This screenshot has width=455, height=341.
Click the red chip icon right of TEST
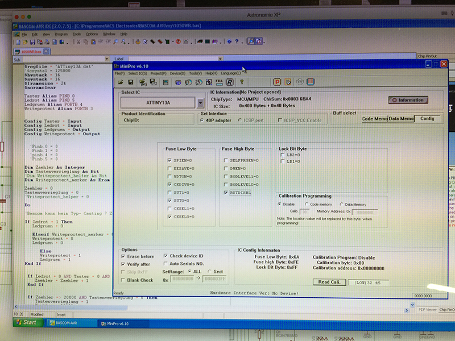coord(311,82)
